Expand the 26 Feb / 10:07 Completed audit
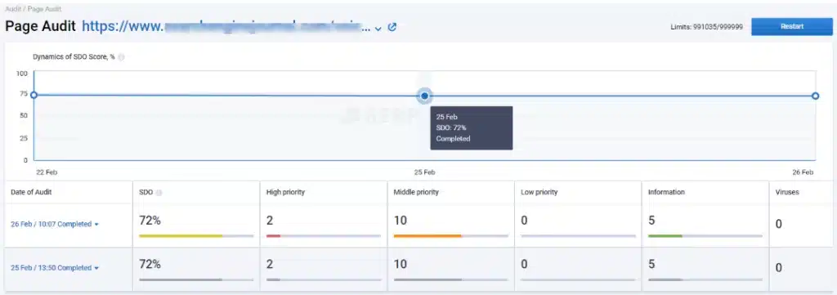837x295 pixels. click(55, 224)
